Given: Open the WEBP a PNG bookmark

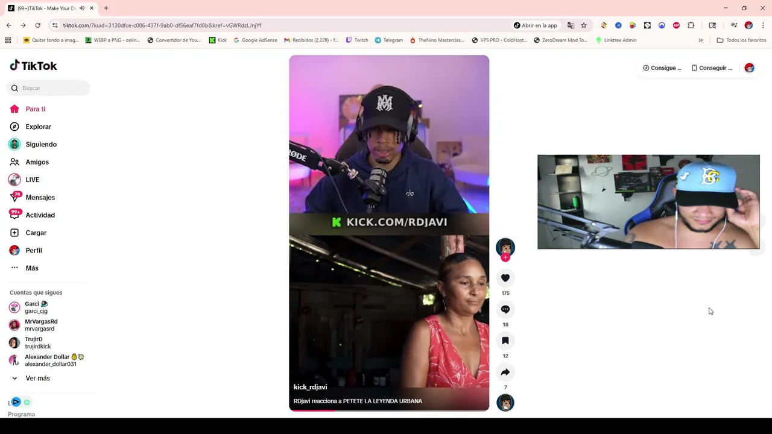Looking at the screenshot, I should pyautogui.click(x=113, y=40).
